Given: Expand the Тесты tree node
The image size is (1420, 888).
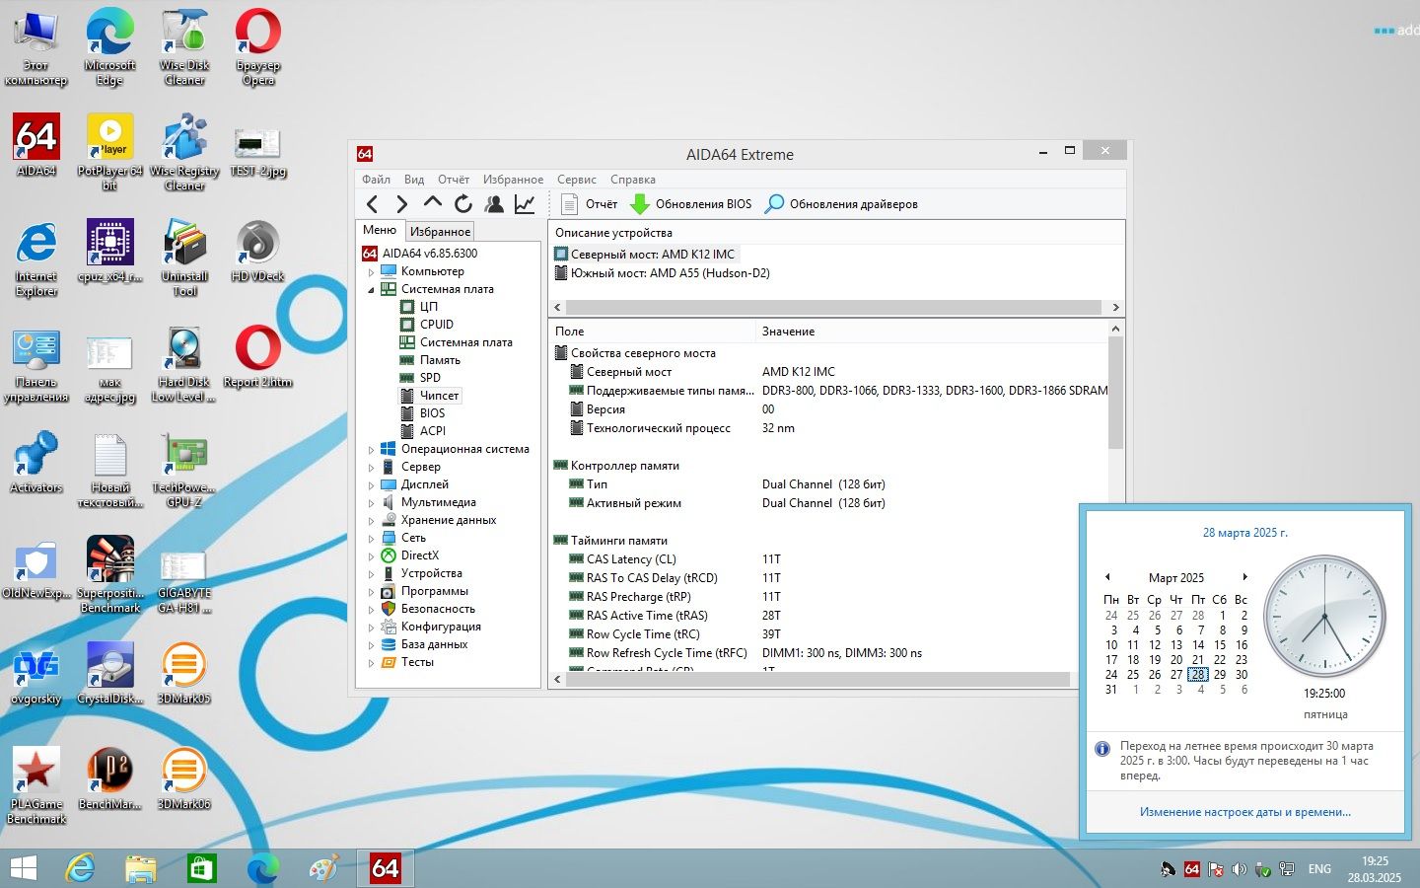Looking at the screenshot, I should [x=372, y=663].
